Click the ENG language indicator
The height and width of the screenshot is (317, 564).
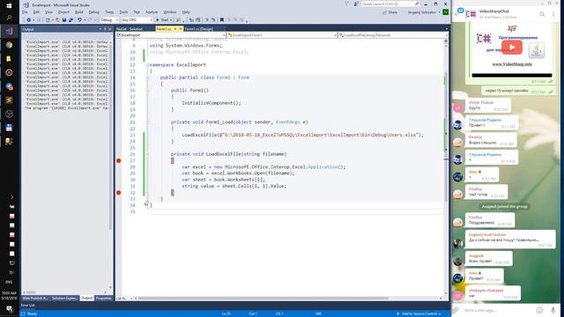(x=9, y=282)
